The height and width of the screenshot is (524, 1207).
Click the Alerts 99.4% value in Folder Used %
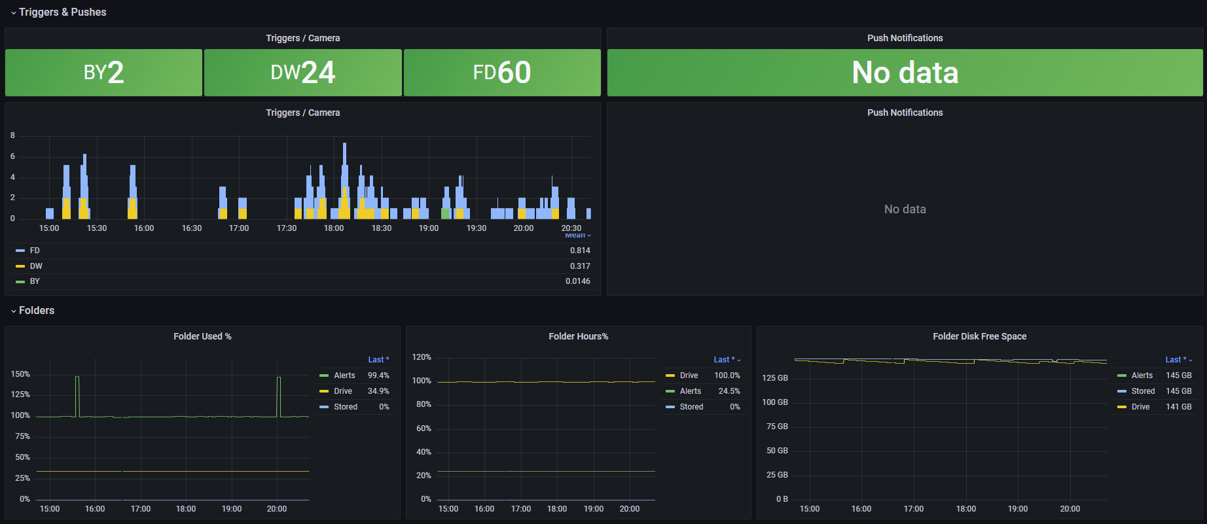(378, 376)
